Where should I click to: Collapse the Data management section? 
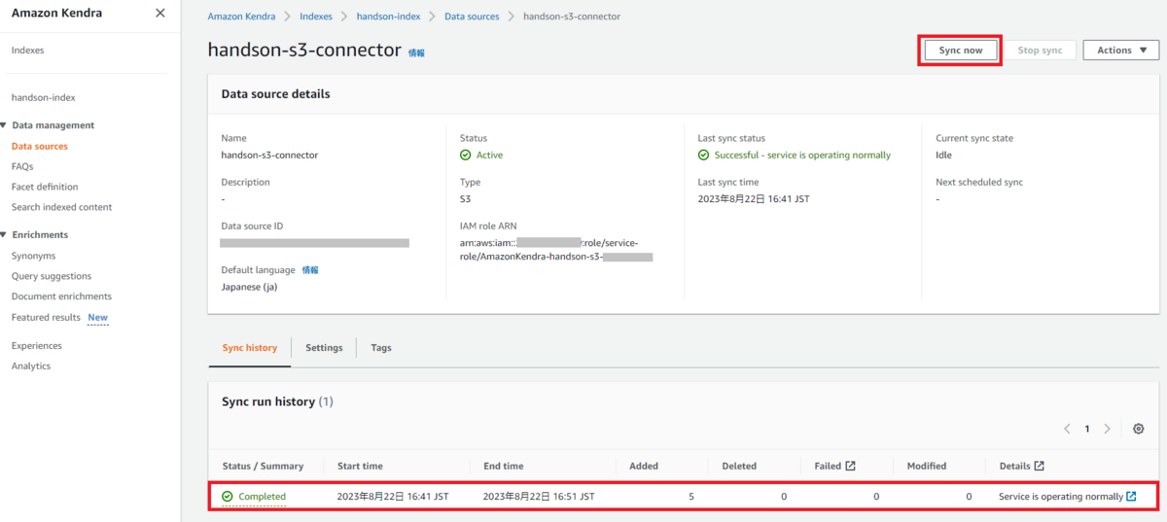tap(4, 125)
